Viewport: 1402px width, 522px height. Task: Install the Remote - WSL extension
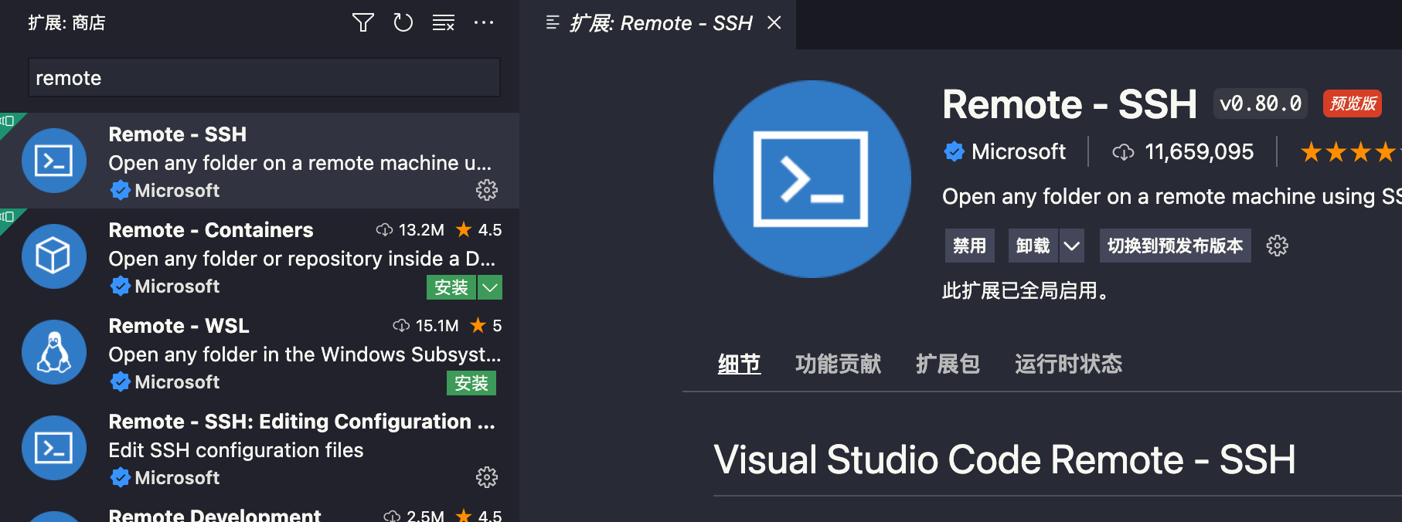[x=471, y=383]
